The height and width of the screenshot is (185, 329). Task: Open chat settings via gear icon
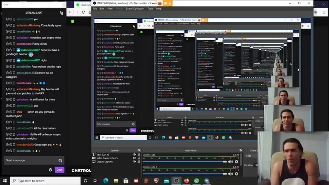pyautogui.click(x=50, y=170)
